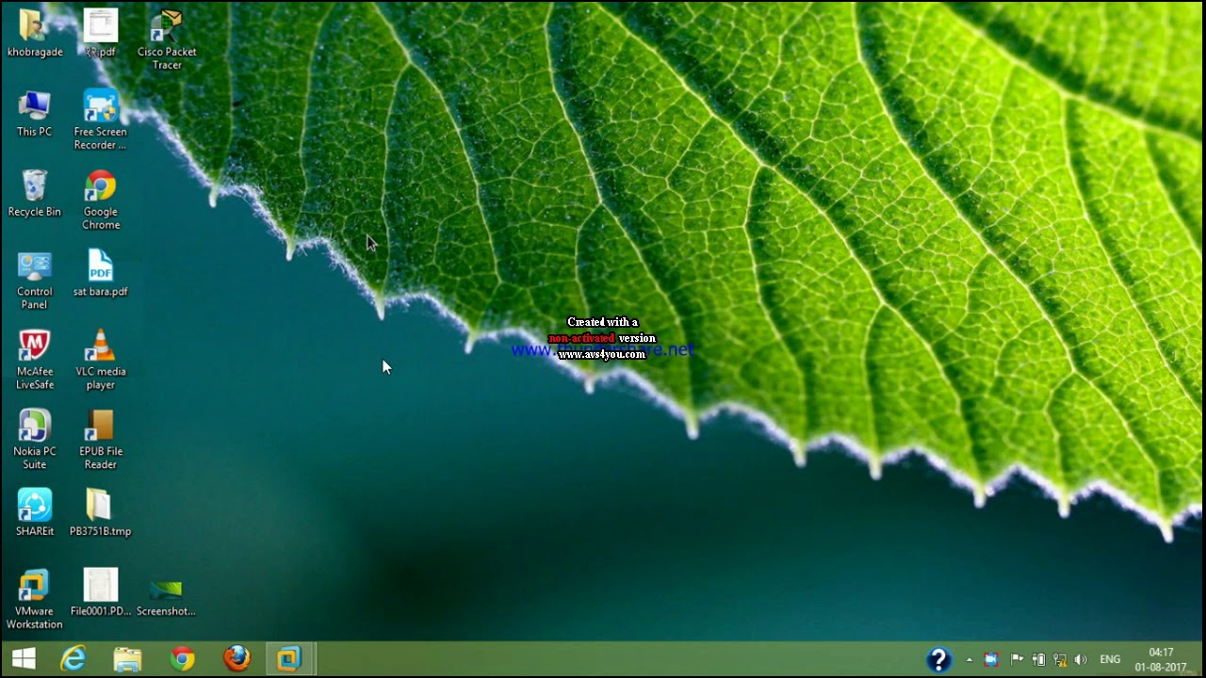
Task: Select the Recycle Bin icon
Action: (35, 194)
